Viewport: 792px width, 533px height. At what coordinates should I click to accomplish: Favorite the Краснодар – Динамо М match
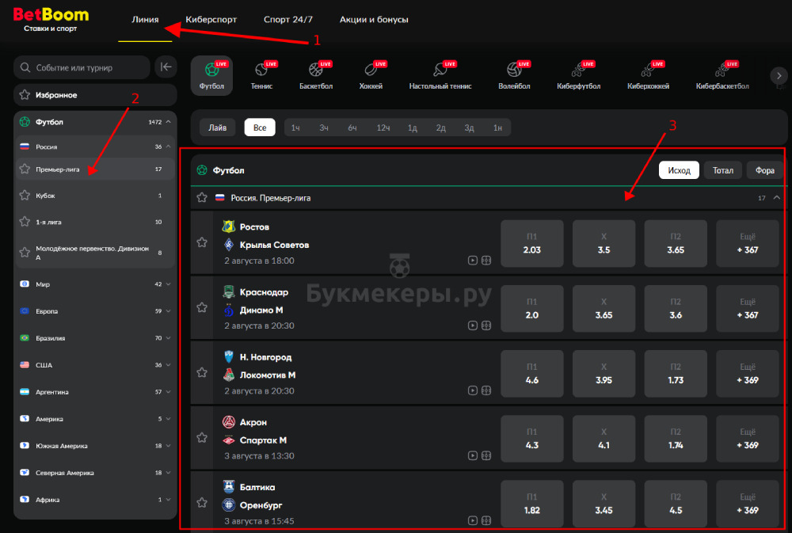click(202, 307)
